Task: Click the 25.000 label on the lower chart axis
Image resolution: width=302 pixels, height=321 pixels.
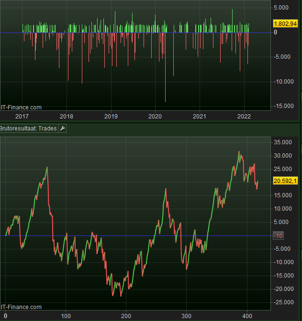Action: click(283, 169)
